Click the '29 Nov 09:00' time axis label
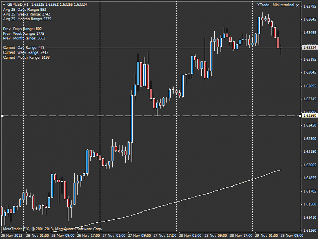This screenshot has width=318, height=239. (292, 236)
